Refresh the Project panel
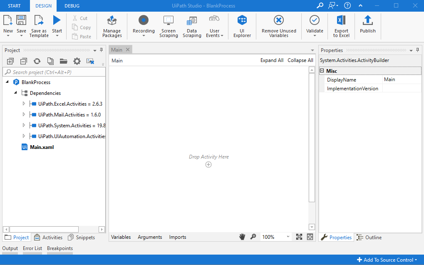Image resolution: width=424 pixels, height=265 pixels. 37,61
